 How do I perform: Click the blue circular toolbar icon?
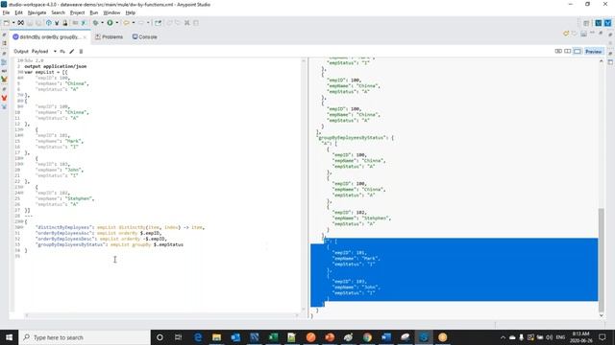coord(49,23)
